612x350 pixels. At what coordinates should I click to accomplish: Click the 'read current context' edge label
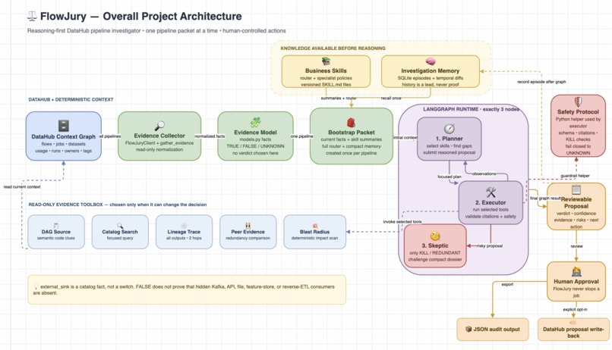tap(22, 187)
